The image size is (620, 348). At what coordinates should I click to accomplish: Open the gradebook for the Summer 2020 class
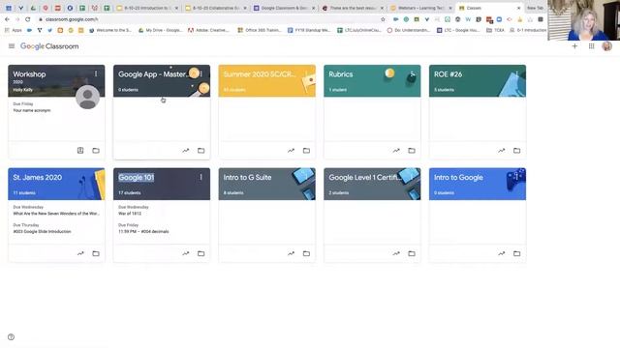[291, 151]
